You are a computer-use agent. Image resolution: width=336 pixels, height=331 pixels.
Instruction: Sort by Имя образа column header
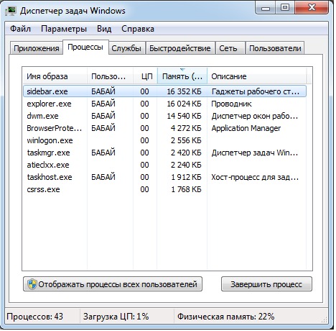(55, 76)
